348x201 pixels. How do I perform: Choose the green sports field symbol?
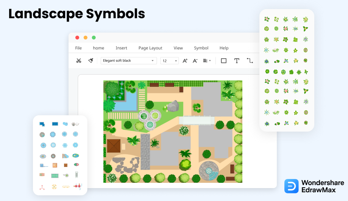pyautogui.click(x=55, y=176)
